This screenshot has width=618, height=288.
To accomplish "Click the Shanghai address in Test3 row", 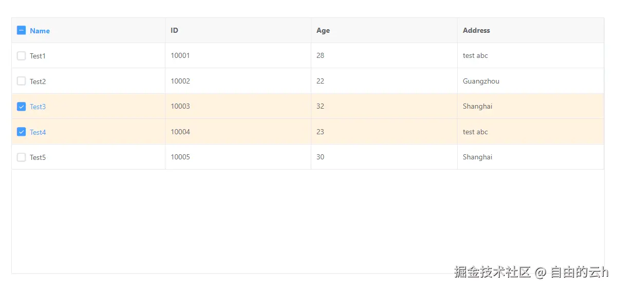I will pos(477,107).
